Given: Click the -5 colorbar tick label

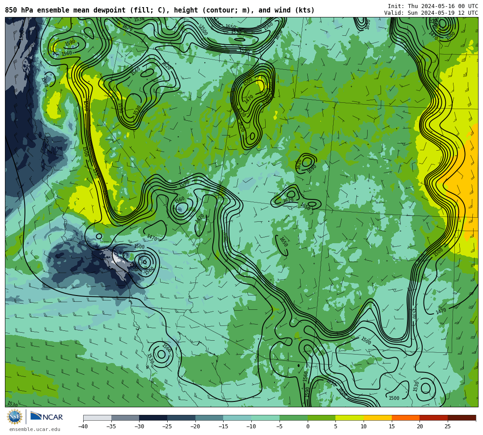Looking at the screenshot, I should point(279,427).
